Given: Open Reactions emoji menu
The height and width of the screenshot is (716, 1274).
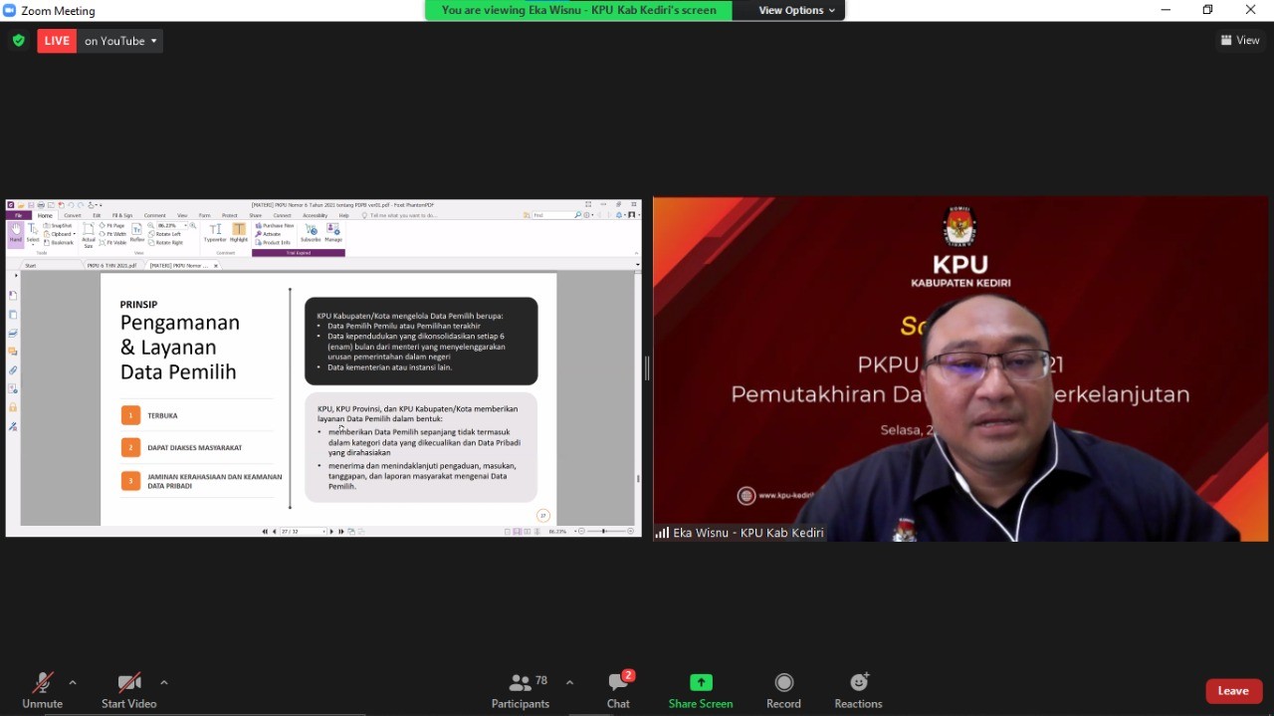Looking at the screenshot, I should coord(858,690).
